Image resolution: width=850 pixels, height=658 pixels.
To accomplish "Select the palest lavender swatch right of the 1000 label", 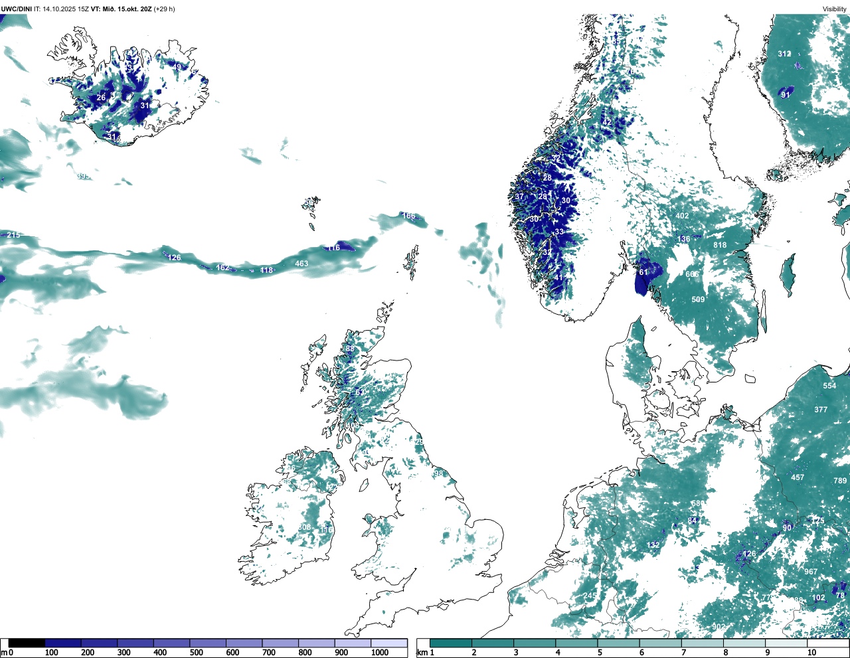I will click(x=389, y=643).
